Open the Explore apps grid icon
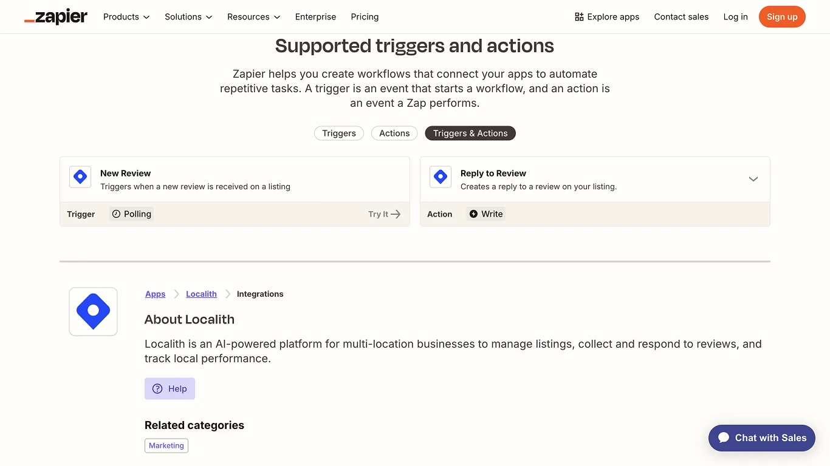The image size is (830, 466). tap(579, 17)
